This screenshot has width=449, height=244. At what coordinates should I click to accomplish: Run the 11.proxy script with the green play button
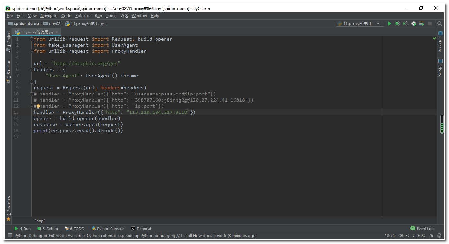pyautogui.click(x=390, y=23)
